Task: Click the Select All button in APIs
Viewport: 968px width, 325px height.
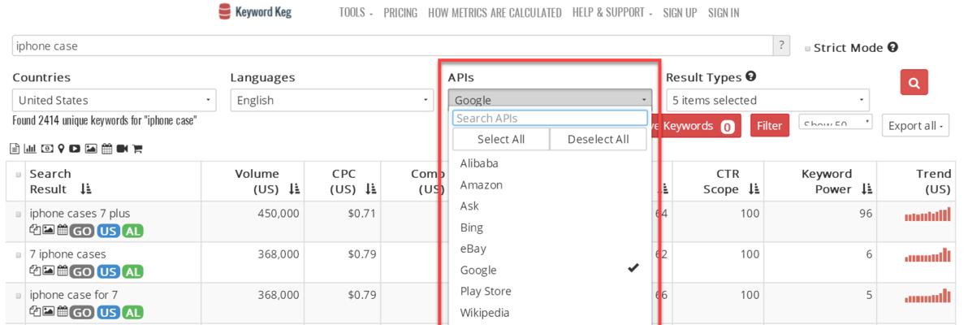Action: pyautogui.click(x=501, y=139)
